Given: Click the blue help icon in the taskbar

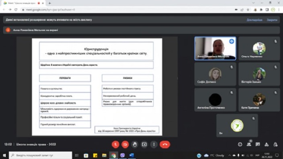Looking at the screenshot, I should click(199, 155).
